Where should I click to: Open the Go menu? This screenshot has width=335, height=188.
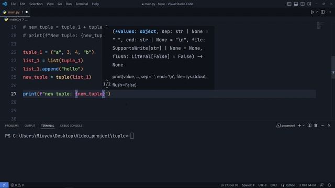tap(60, 4)
